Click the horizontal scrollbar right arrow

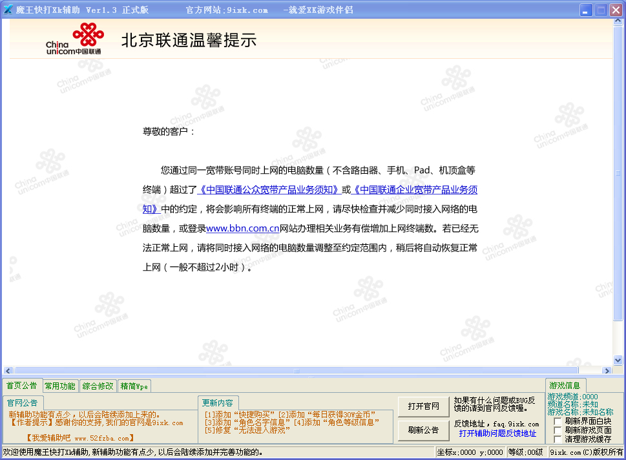coord(607,371)
